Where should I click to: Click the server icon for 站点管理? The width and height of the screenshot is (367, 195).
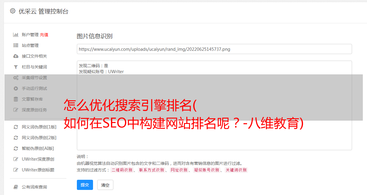(x=16, y=45)
